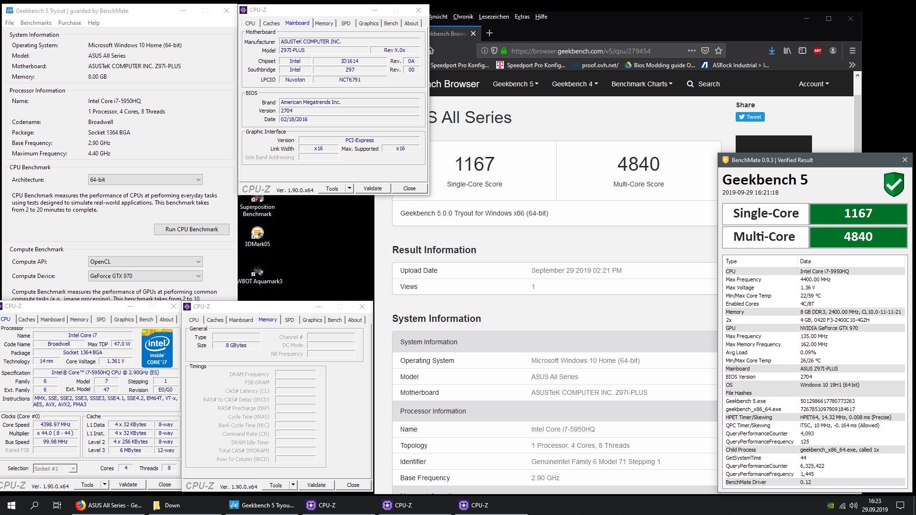Open Firefox library icon
This screenshot has width=916, height=515.
pyautogui.click(x=787, y=51)
